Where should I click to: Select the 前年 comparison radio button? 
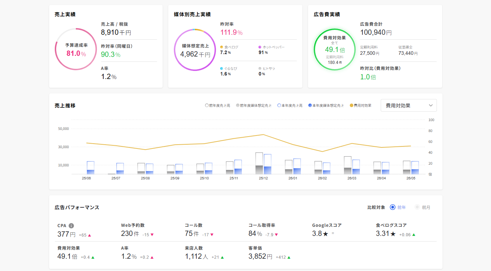[x=393, y=207]
